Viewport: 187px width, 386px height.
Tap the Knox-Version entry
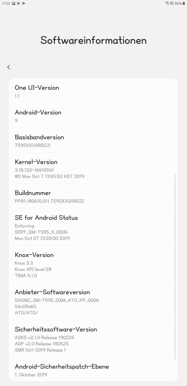93,264
